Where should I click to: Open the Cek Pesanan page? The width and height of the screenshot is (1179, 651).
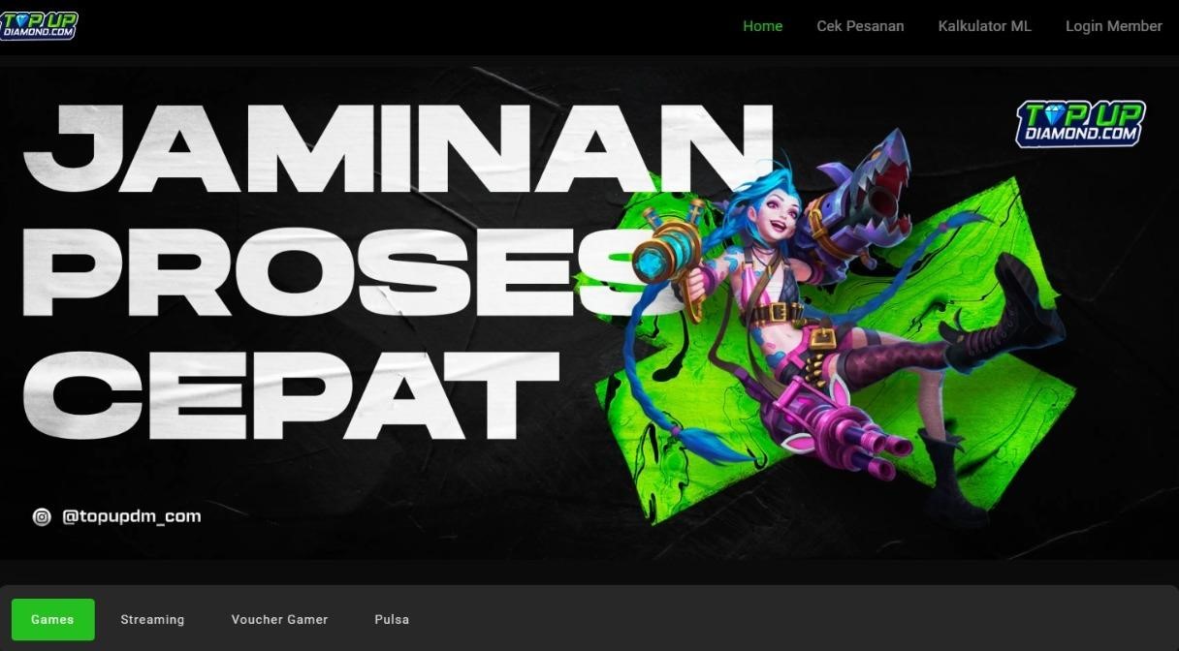click(x=860, y=26)
